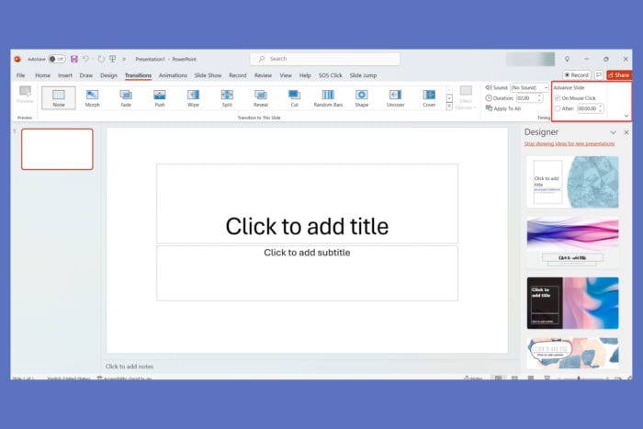Screen dimensions: 643x429
Task: Toggle the AutoSave switch
Action: 57,59
